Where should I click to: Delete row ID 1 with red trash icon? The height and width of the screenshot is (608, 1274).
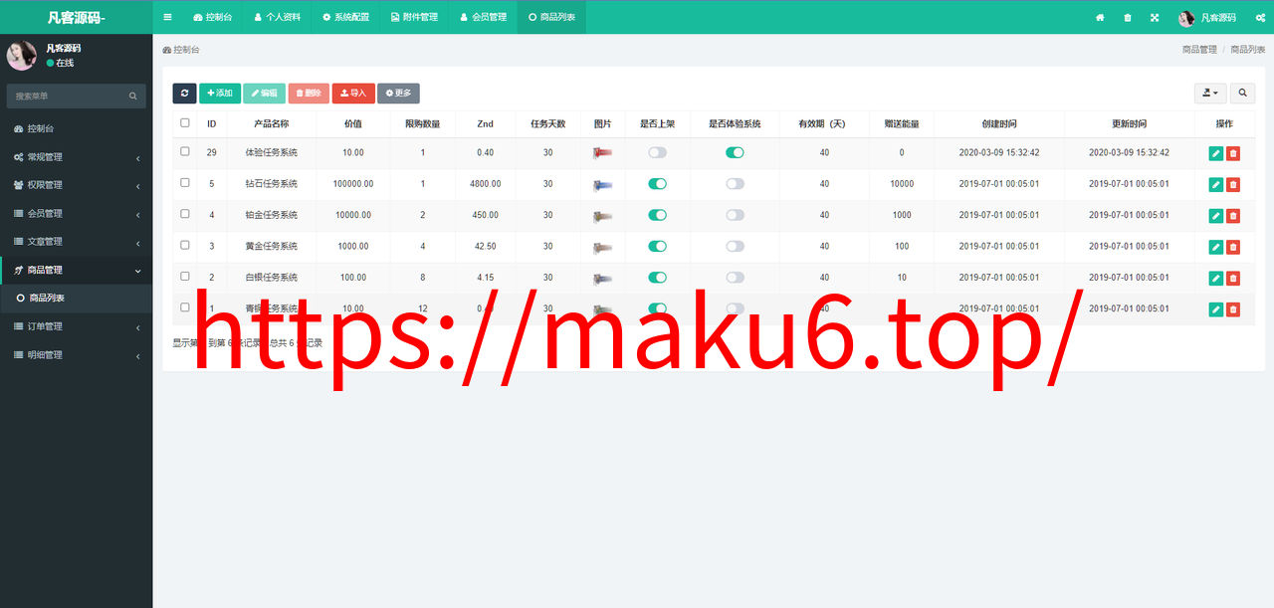(1233, 309)
